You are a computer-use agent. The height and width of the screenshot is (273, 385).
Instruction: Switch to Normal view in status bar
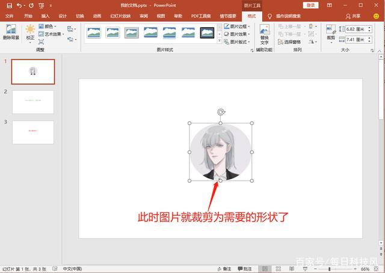pyautogui.click(x=265, y=269)
